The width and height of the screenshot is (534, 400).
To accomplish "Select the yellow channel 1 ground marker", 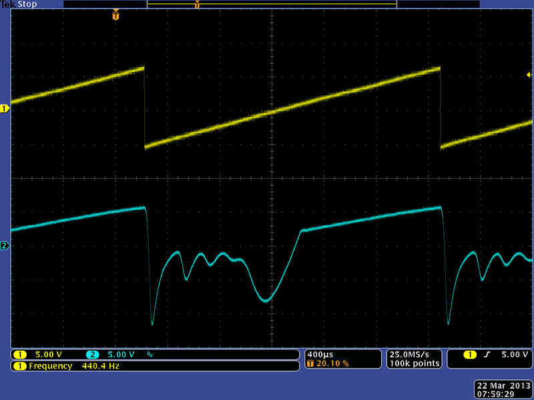I will point(5,108).
